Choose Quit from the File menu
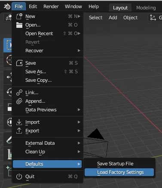Image resolution: width=162 pixels, height=188 pixels. point(47,176)
